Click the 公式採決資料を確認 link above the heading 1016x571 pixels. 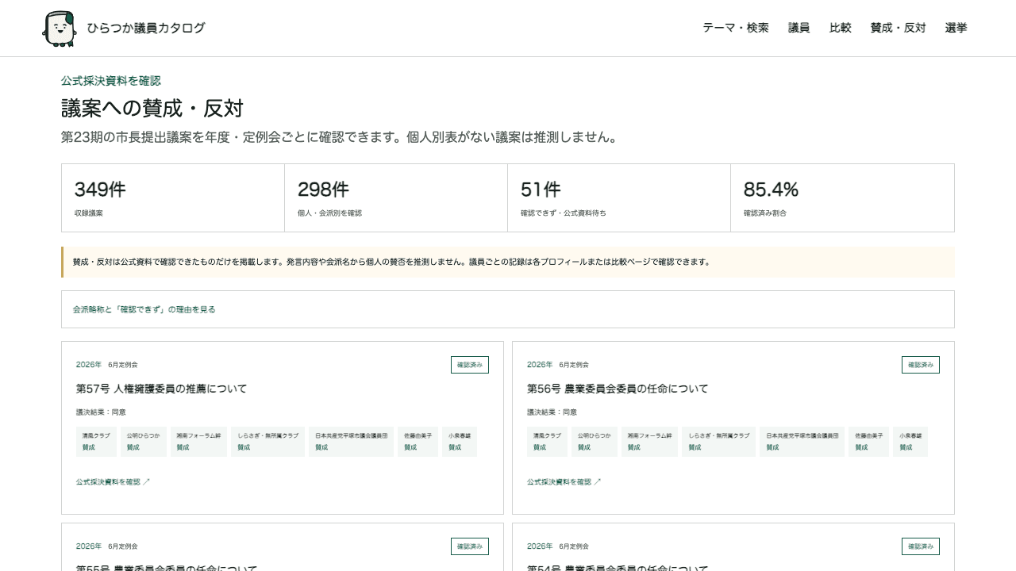(111, 81)
